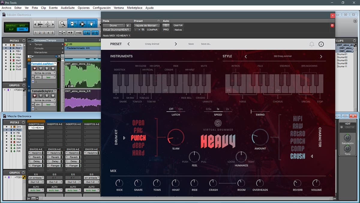Click the Zoom Preset 3 button

click(x=44, y=33)
